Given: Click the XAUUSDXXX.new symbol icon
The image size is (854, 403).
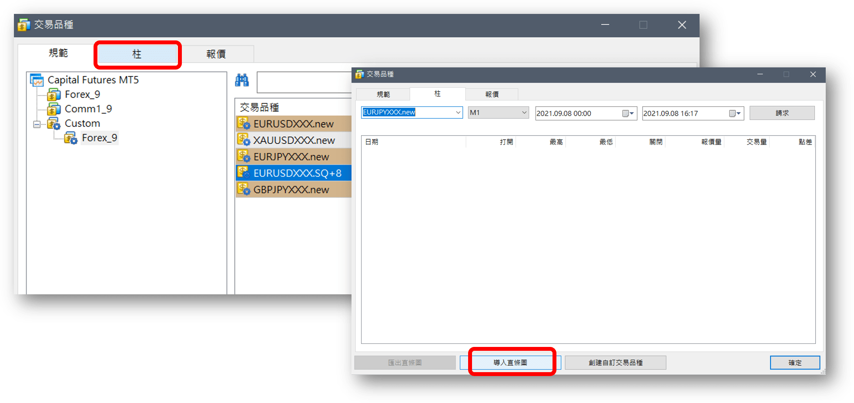Looking at the screenshot, I should (x=244, y=140).
